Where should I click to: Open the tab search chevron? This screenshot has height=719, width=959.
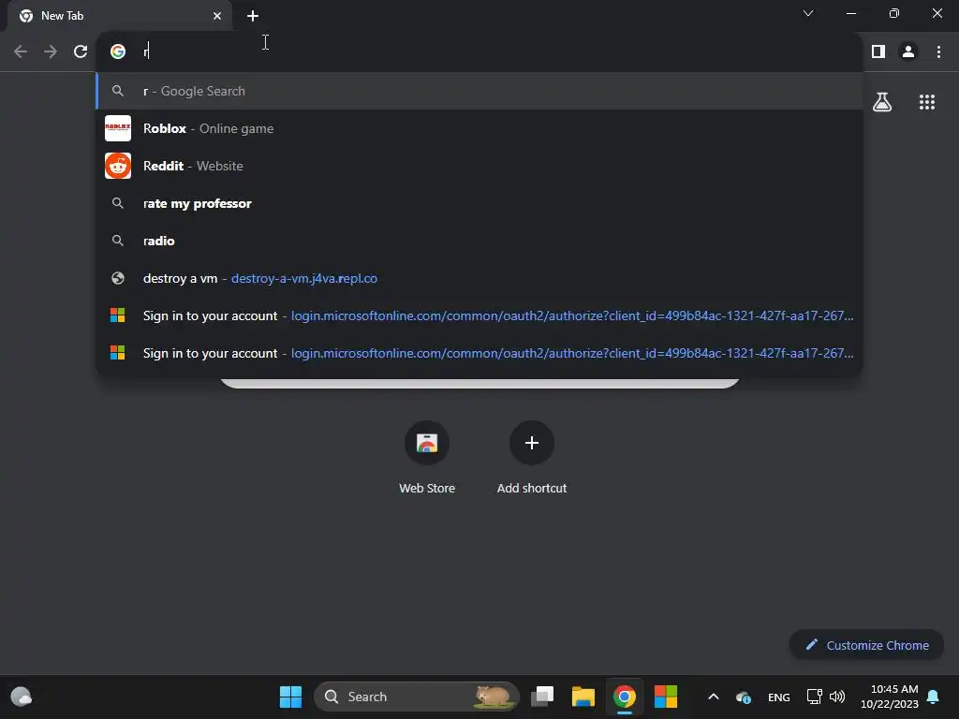pyautogui.click(x=808, y=13)
